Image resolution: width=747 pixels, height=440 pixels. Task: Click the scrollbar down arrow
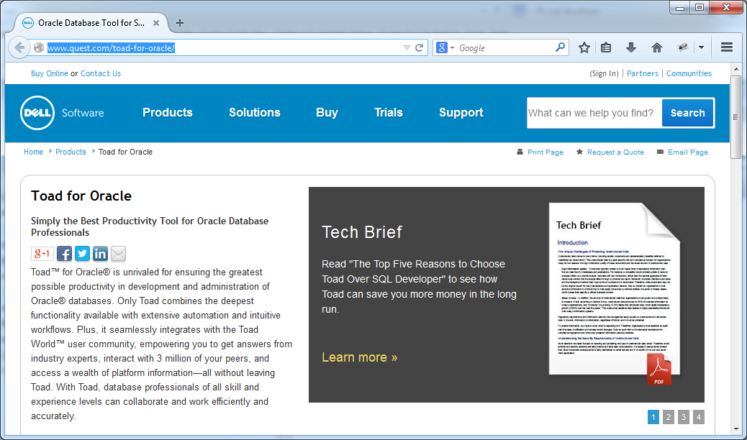736,428
